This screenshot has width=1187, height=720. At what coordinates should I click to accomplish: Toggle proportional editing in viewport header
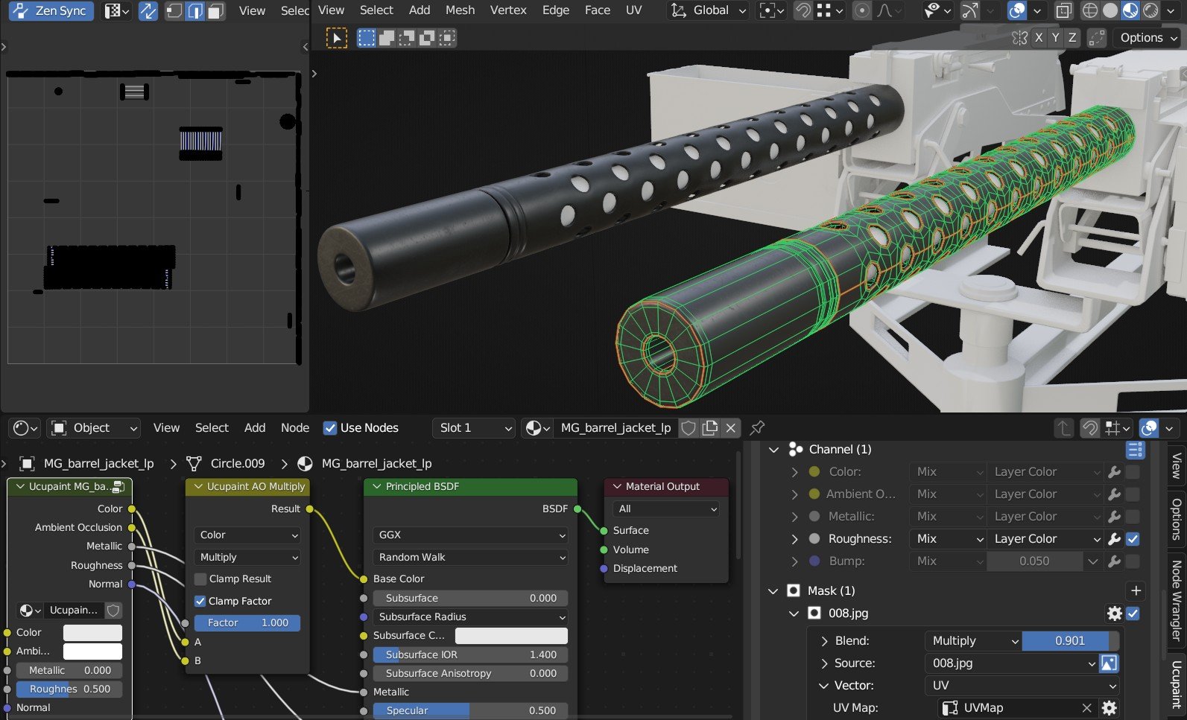tap(862, 10)
